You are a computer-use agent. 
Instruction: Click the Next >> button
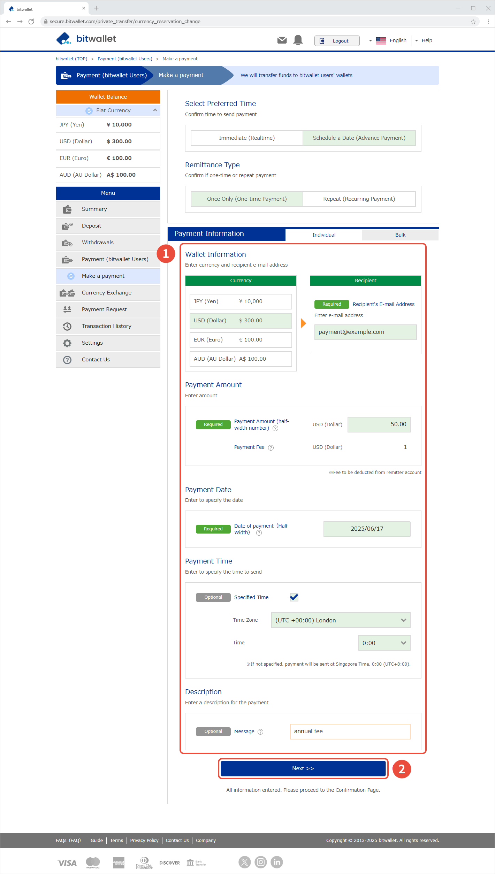[x=303, y=768]
